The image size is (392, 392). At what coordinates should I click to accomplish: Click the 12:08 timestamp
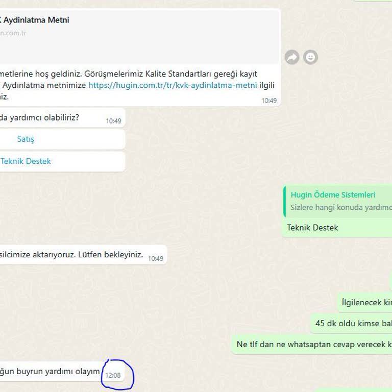point(113,375)
